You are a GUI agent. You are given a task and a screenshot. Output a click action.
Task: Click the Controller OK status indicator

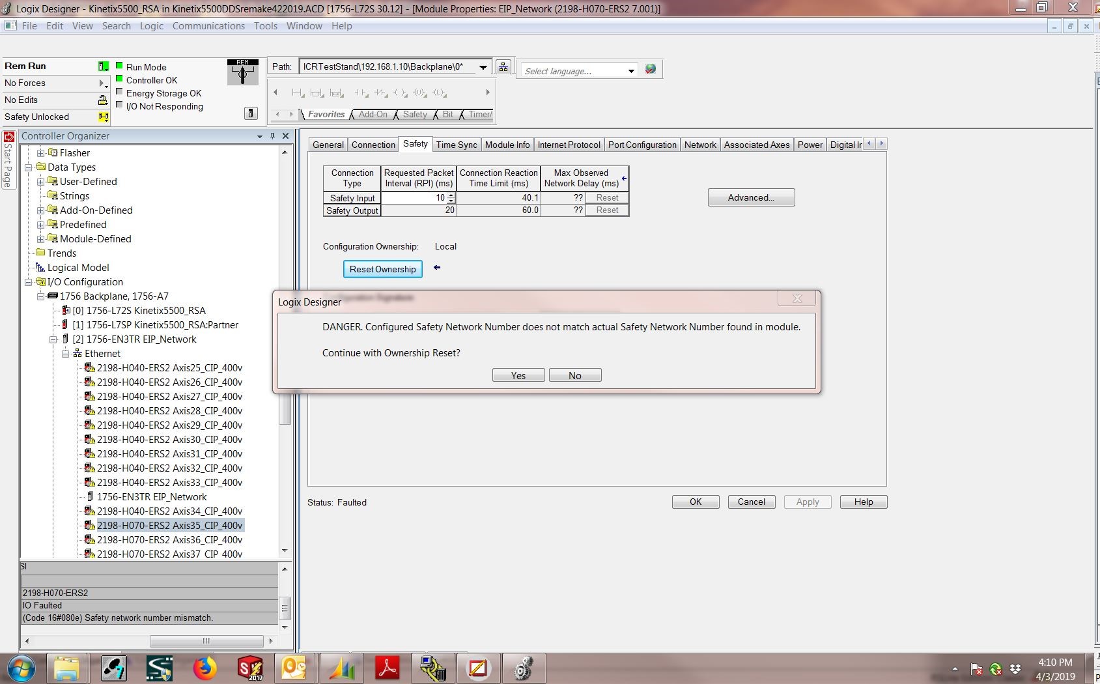click(x=119, y=79)
